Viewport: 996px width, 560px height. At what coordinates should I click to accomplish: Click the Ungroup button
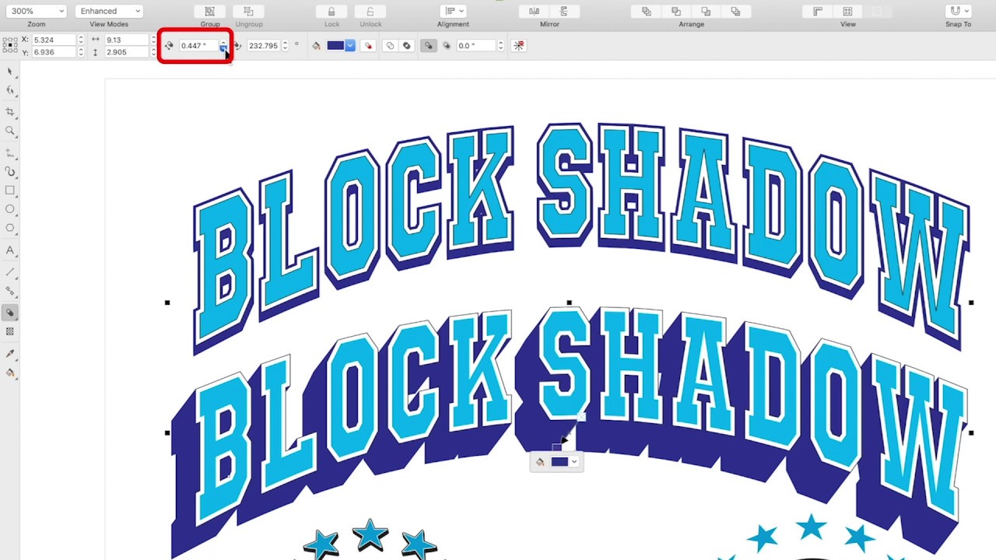pos(248,11)
